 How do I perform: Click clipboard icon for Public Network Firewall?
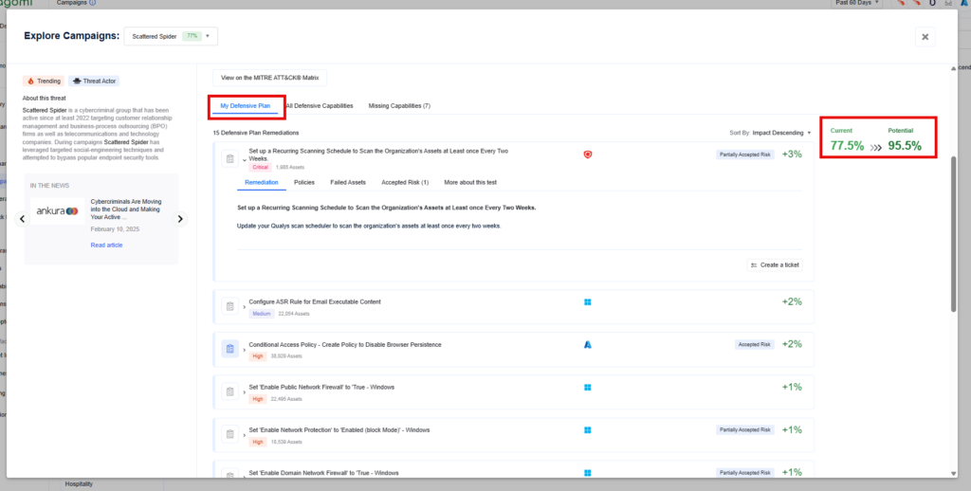(x=229, y=391)
